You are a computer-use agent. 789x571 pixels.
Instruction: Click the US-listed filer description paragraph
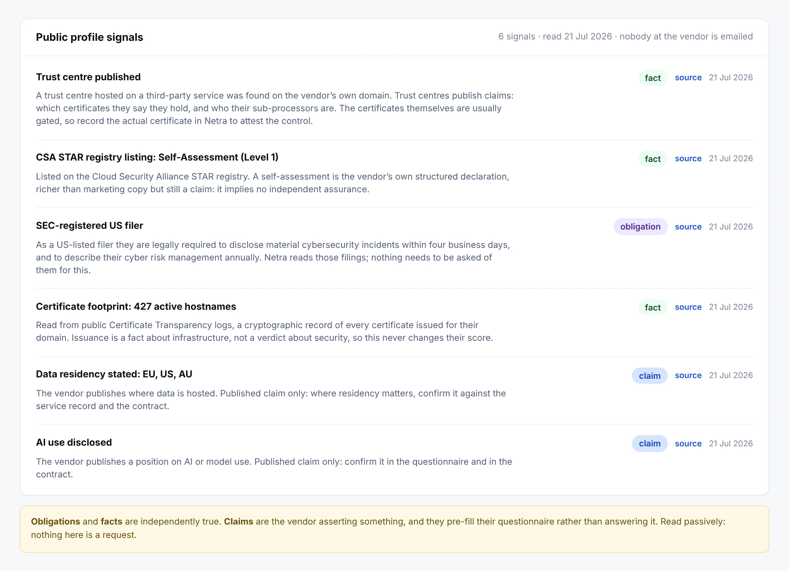(x=273, y=258)
